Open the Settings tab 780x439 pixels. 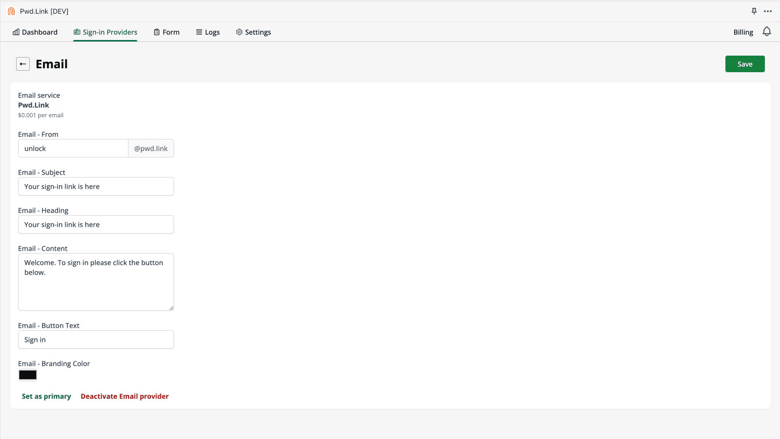253,32
